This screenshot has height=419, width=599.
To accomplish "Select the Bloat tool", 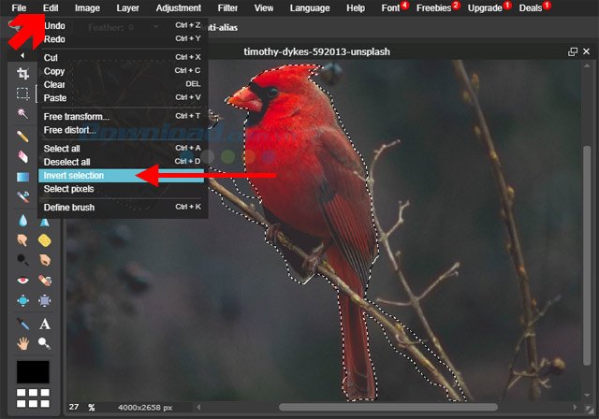I will coord(22,301).
